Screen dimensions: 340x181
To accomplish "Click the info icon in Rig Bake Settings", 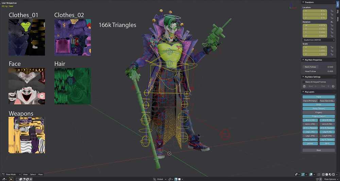I will point(333,86).
